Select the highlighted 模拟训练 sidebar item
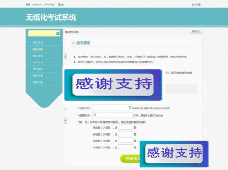 point(38,49)
